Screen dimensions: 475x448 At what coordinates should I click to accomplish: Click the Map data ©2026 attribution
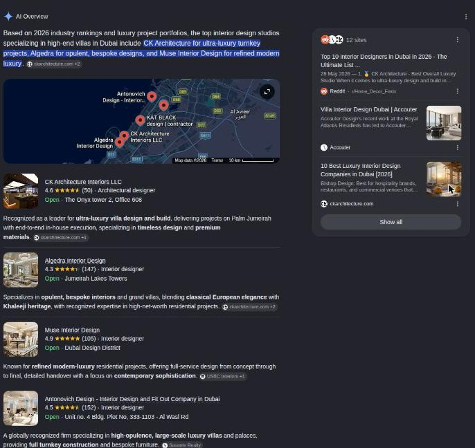[190, 160]
